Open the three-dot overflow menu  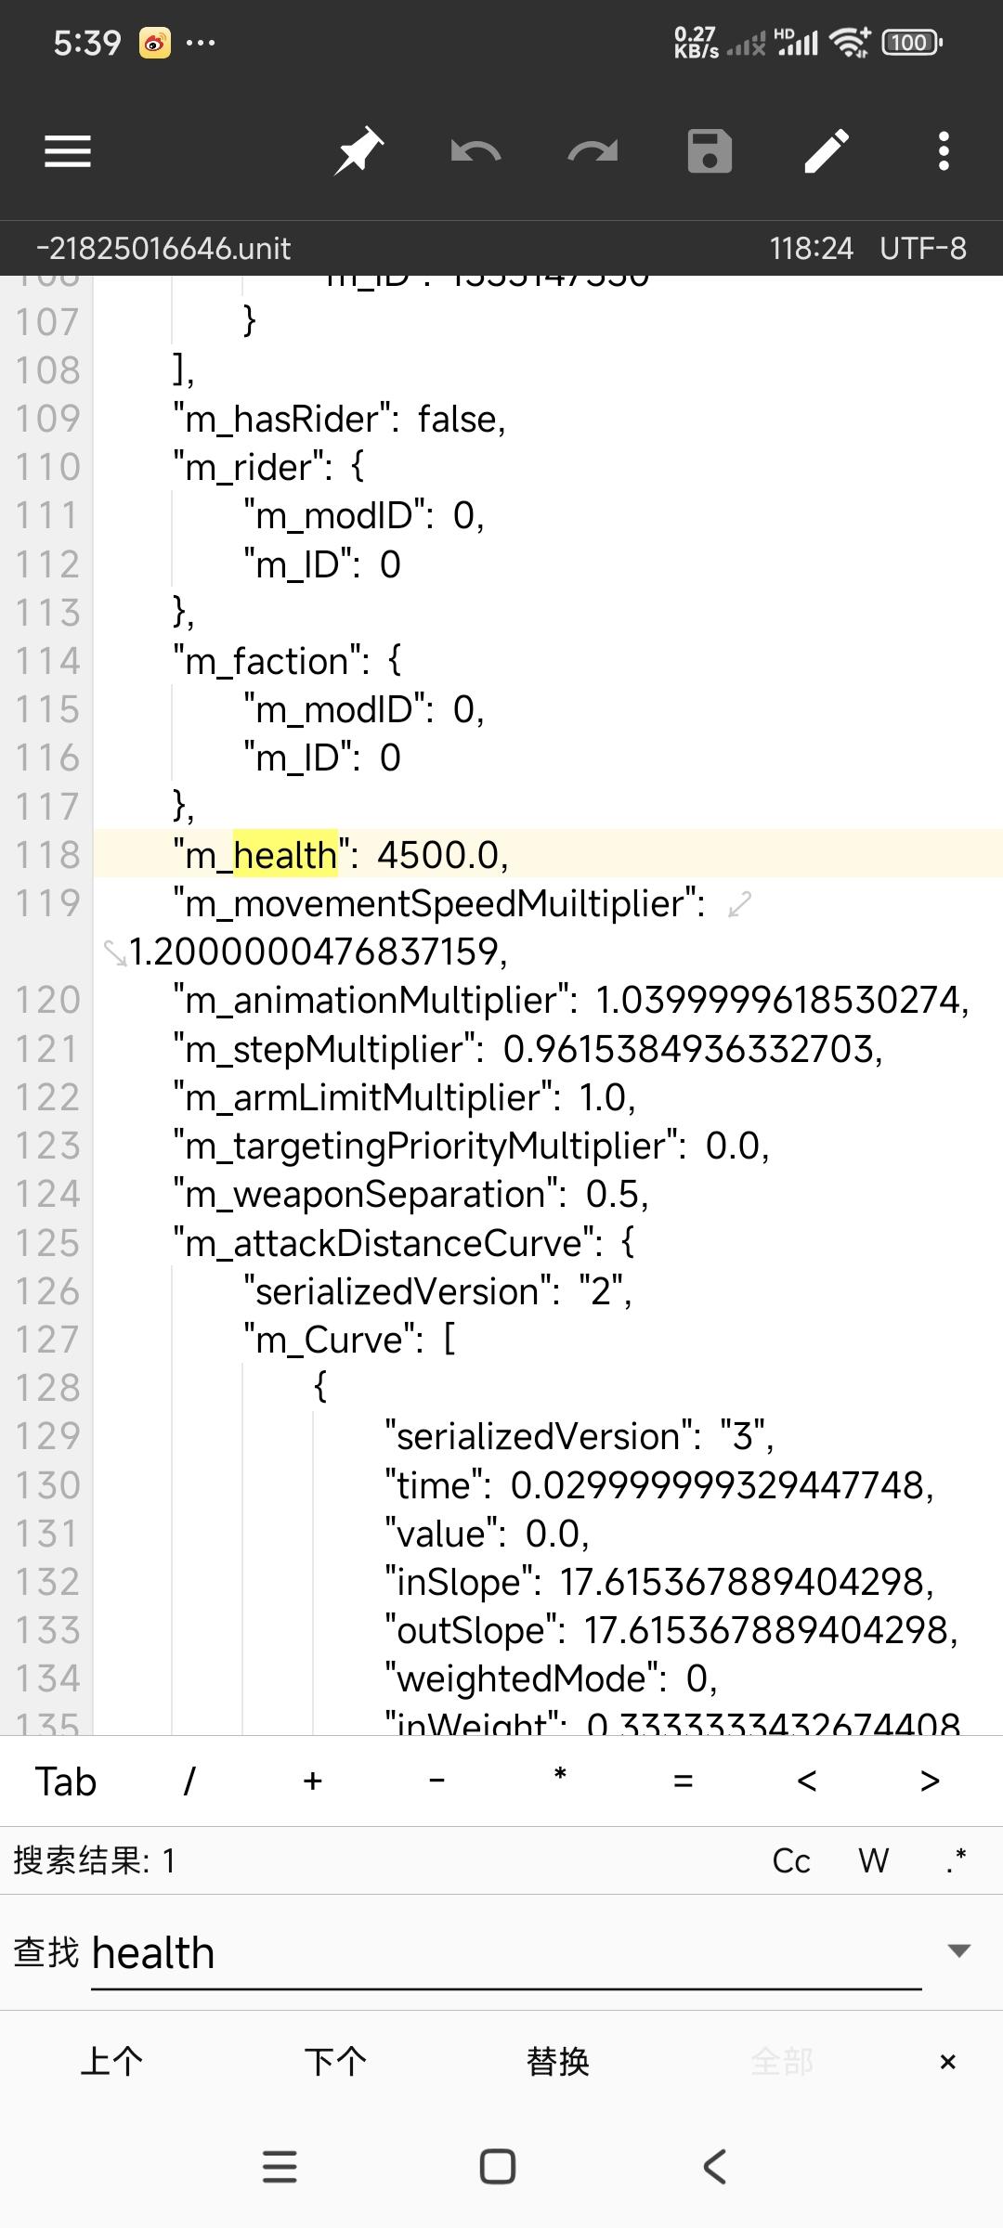[x=944, y=151]
